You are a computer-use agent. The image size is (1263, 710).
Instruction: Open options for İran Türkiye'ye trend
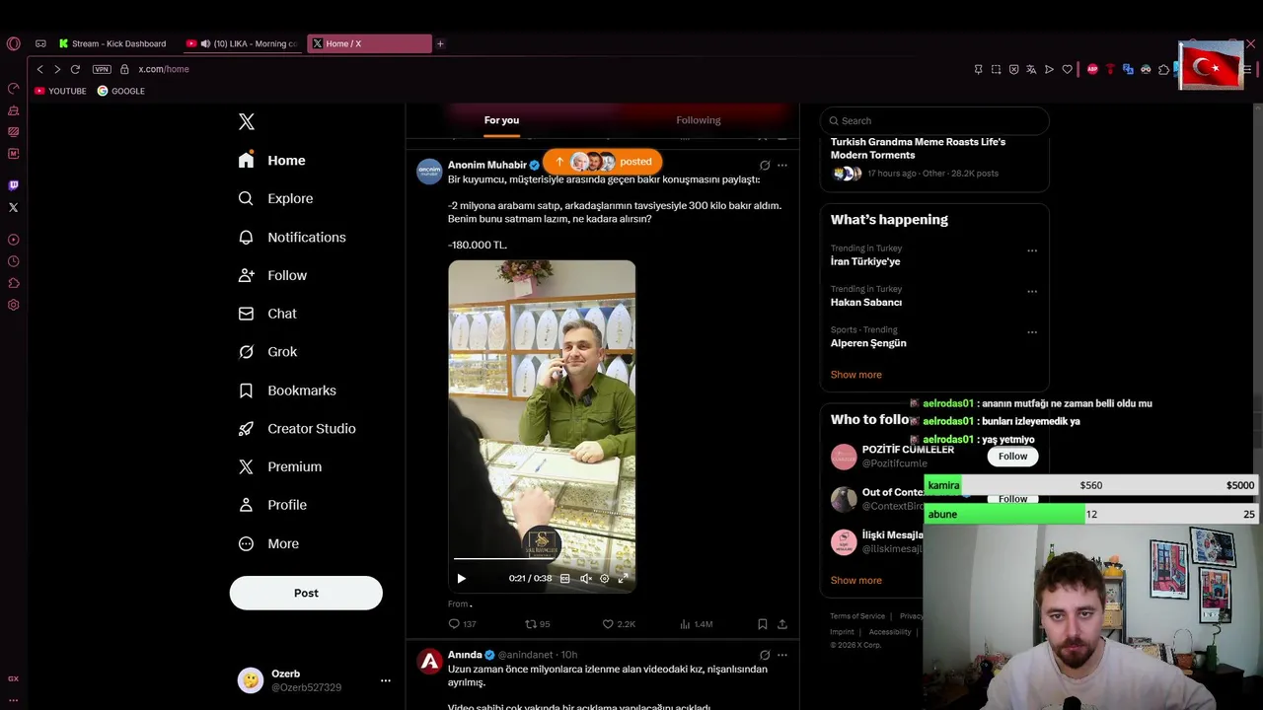[1032, 250]
